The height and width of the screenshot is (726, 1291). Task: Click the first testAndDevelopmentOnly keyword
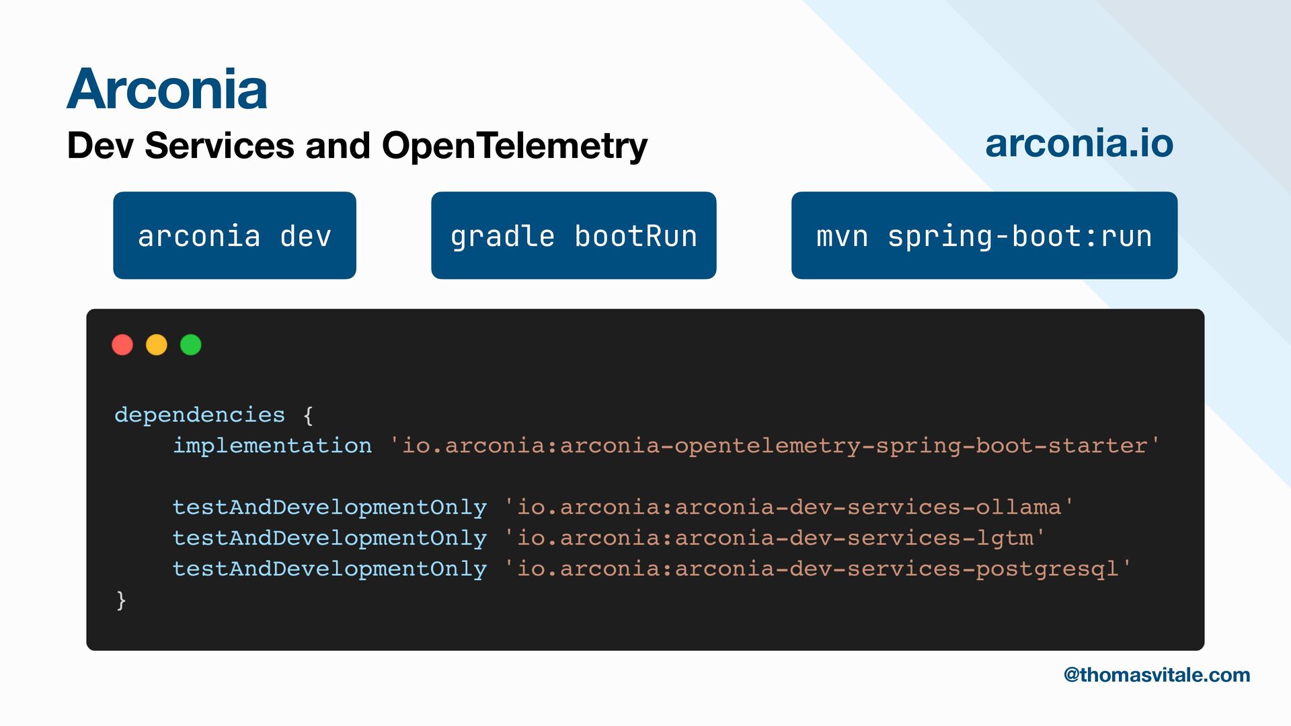pos(329,508)
